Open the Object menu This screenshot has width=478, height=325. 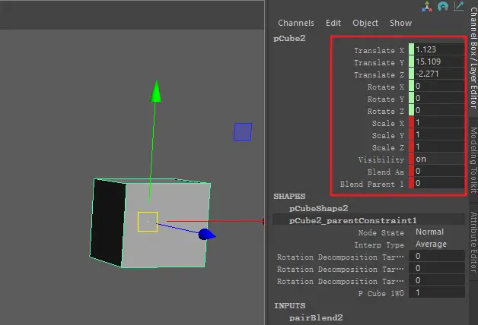[365, 23]
